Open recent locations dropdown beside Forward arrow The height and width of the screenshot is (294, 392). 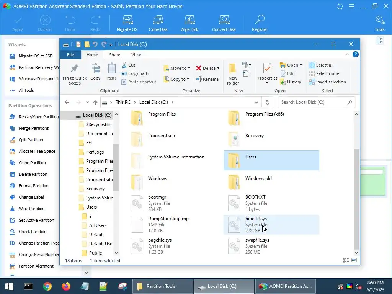coord(87,102)
